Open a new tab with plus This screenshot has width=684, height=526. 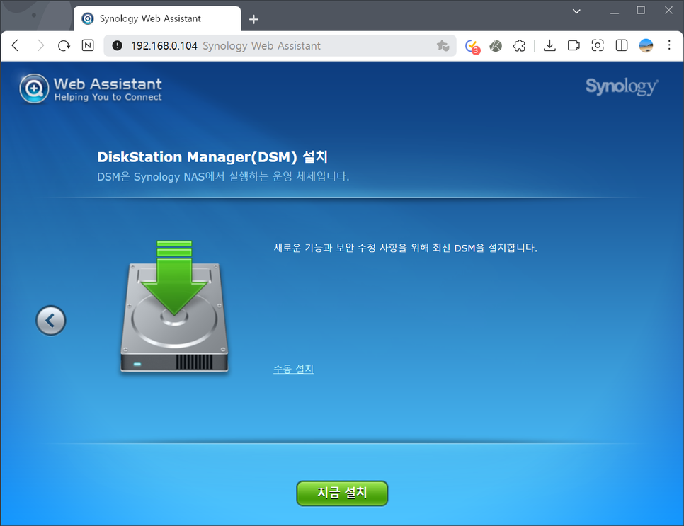(x=253, y=19)
